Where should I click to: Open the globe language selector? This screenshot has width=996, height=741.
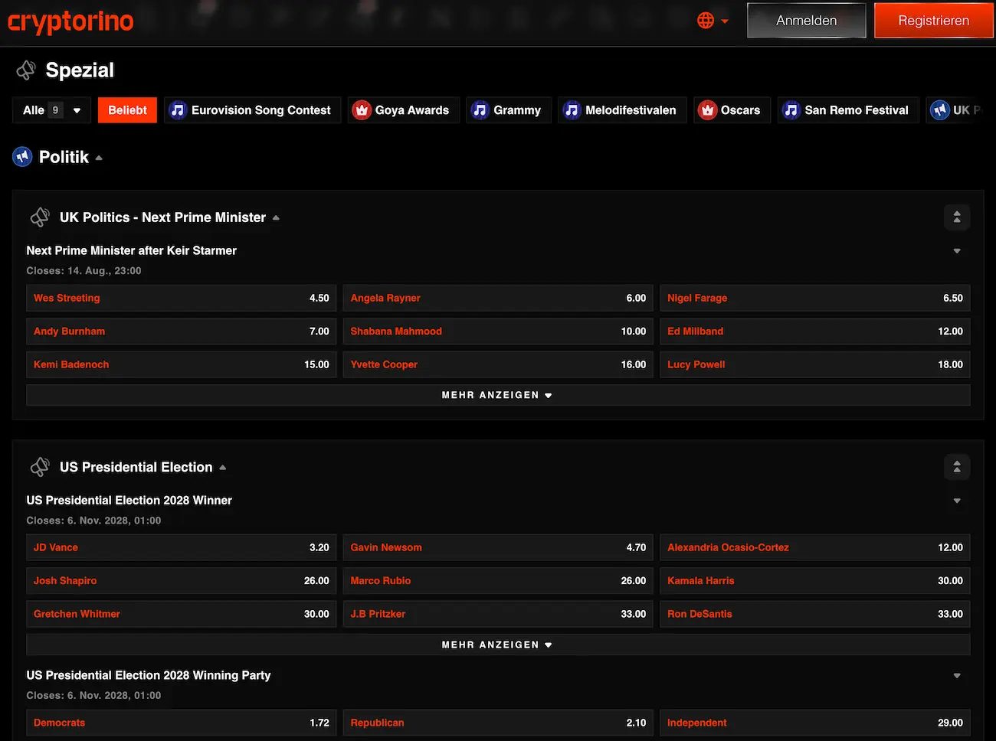pos(712,21)
